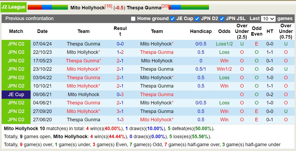Click the handicap 0 on 17/05/23 row
Viewport: 296px width, 151px height.
[x=201, y=61]
